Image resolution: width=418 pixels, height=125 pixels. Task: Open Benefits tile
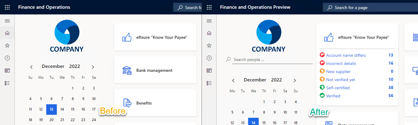[x=155, y=103]
